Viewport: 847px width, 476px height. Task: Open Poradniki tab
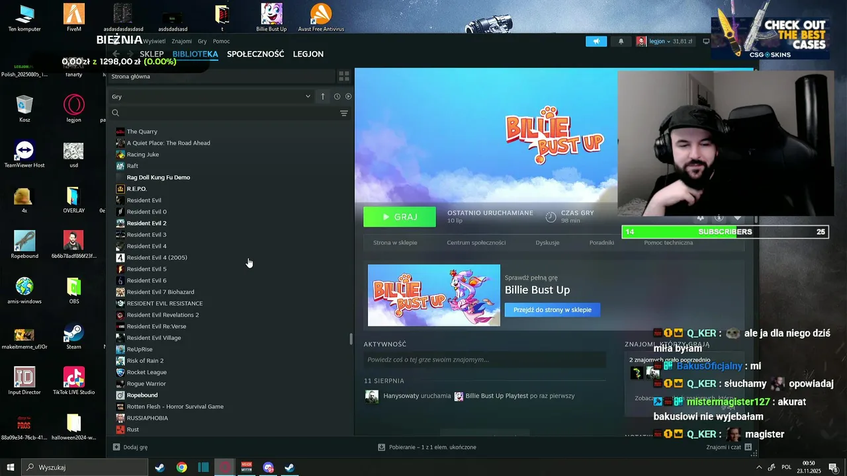tap(602, 243)
